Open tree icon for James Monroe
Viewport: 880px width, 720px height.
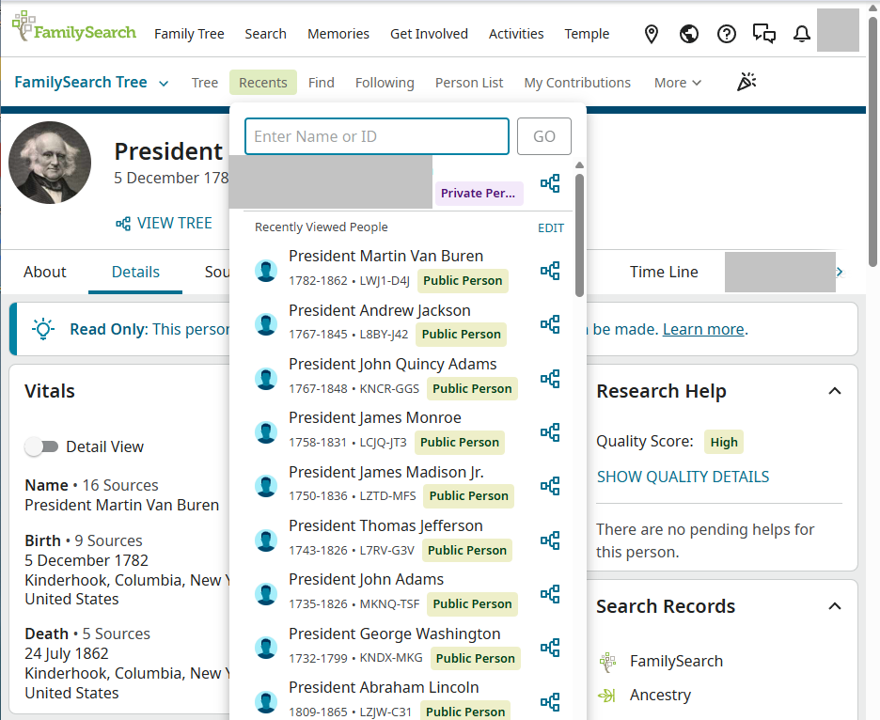click(550, 432)
